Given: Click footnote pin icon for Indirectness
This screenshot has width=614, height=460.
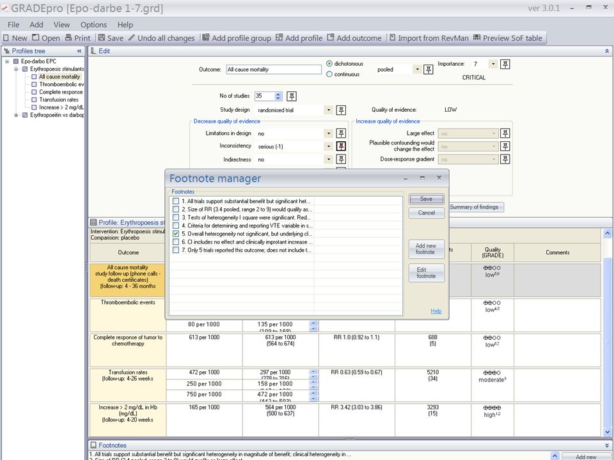Looking at the screenshot, I should point(341,159).
